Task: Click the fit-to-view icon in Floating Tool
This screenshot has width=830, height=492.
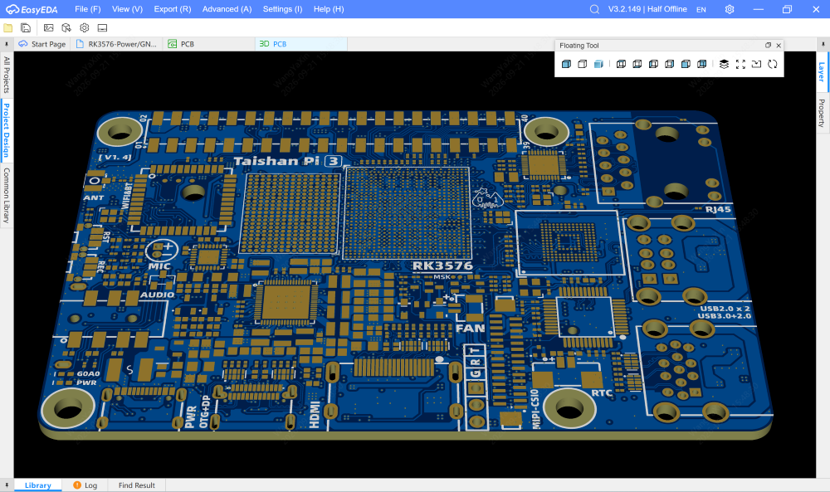Action: click(x=740, y=64)
